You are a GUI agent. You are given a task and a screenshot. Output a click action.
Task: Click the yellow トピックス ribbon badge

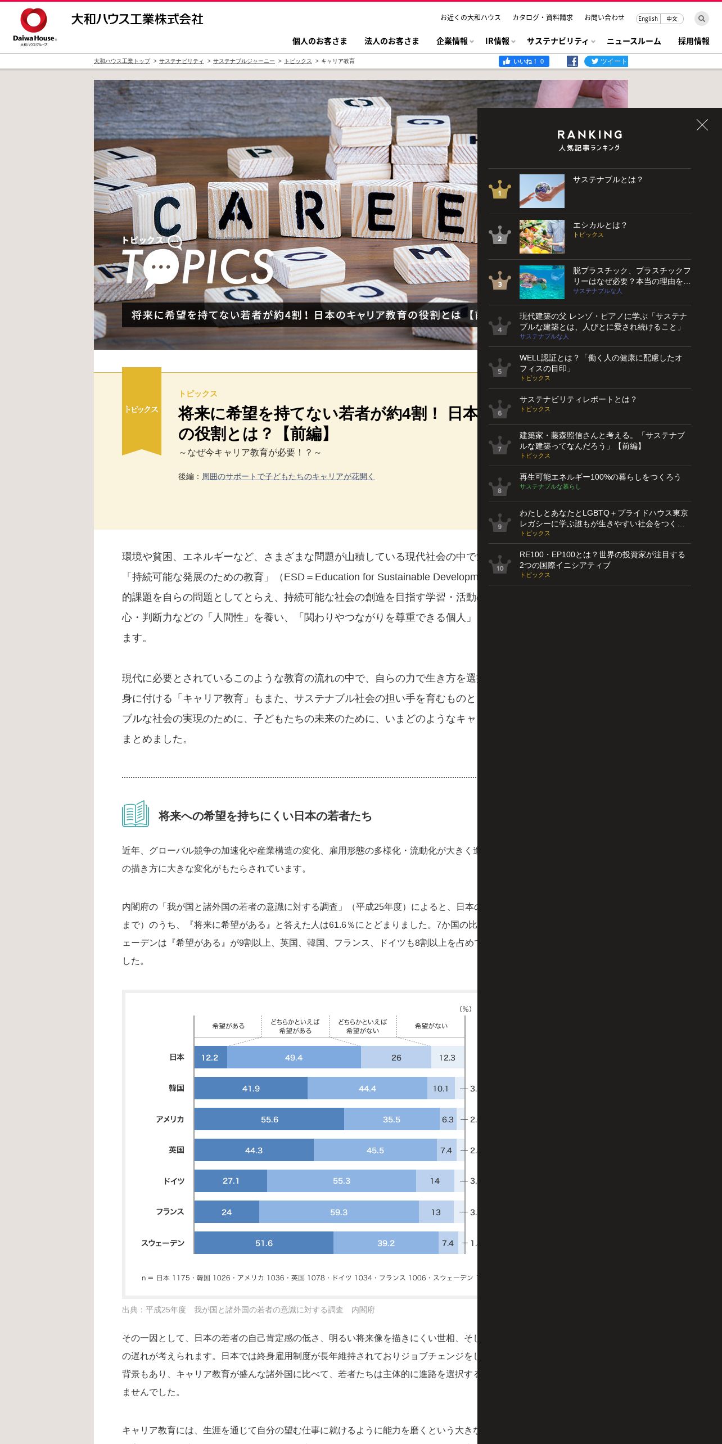[142, 410]
